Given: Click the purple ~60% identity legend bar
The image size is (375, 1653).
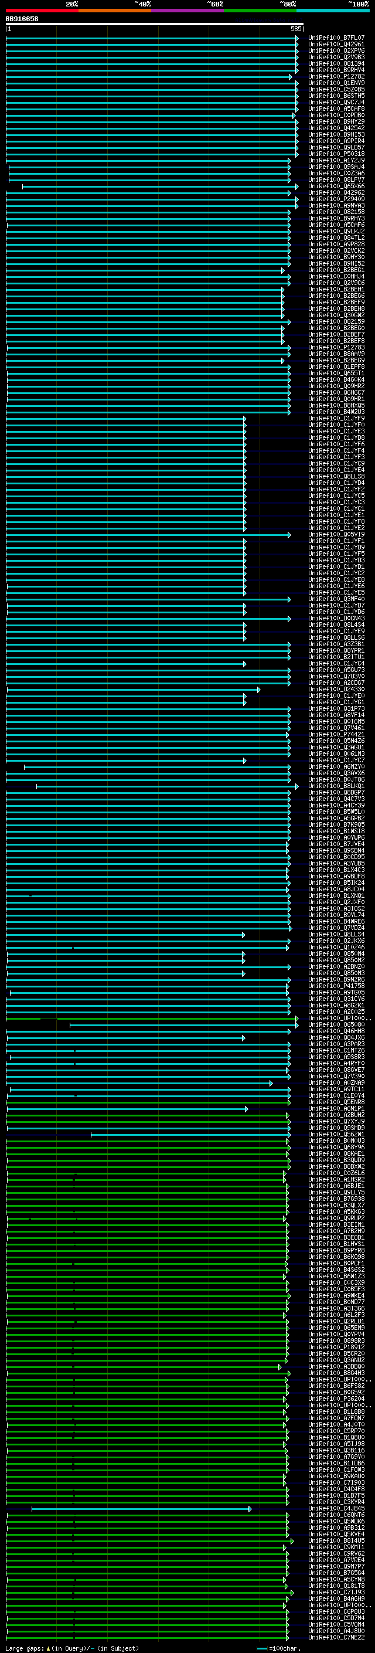Looking at the screenshot, I should pyautogui.click(x=187, y=11).
